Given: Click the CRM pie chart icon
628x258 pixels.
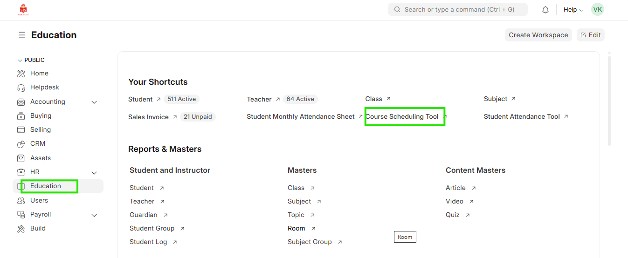Looking at the screenshot, I should coord(21,144).
